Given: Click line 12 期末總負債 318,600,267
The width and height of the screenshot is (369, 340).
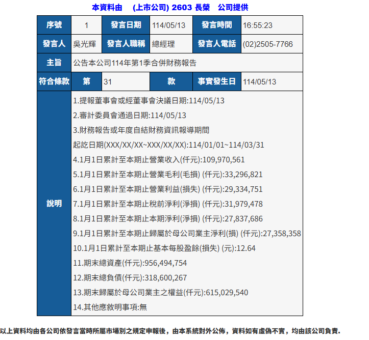Looking at the screenshot, I should pyautogui.click(x=130, y=278).
